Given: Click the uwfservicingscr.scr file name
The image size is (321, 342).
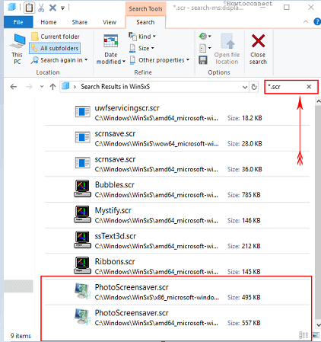Looking at the screenshot, I should coord(127,108).
